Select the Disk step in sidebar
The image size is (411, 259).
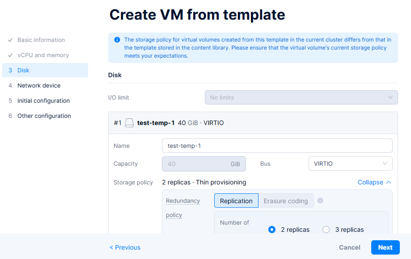pyautogui.click(x=23, y=70)
